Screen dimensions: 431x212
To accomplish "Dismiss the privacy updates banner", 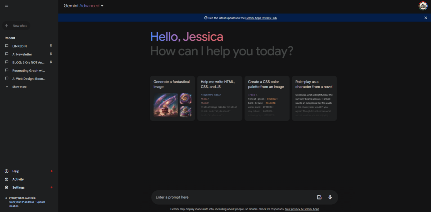I will tap(426, 18).
